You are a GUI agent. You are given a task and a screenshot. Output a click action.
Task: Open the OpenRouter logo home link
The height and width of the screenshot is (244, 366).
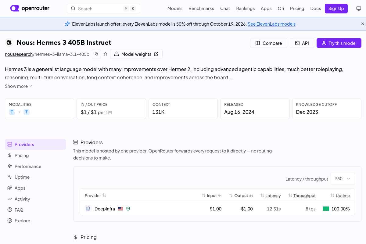click(30, 8)
